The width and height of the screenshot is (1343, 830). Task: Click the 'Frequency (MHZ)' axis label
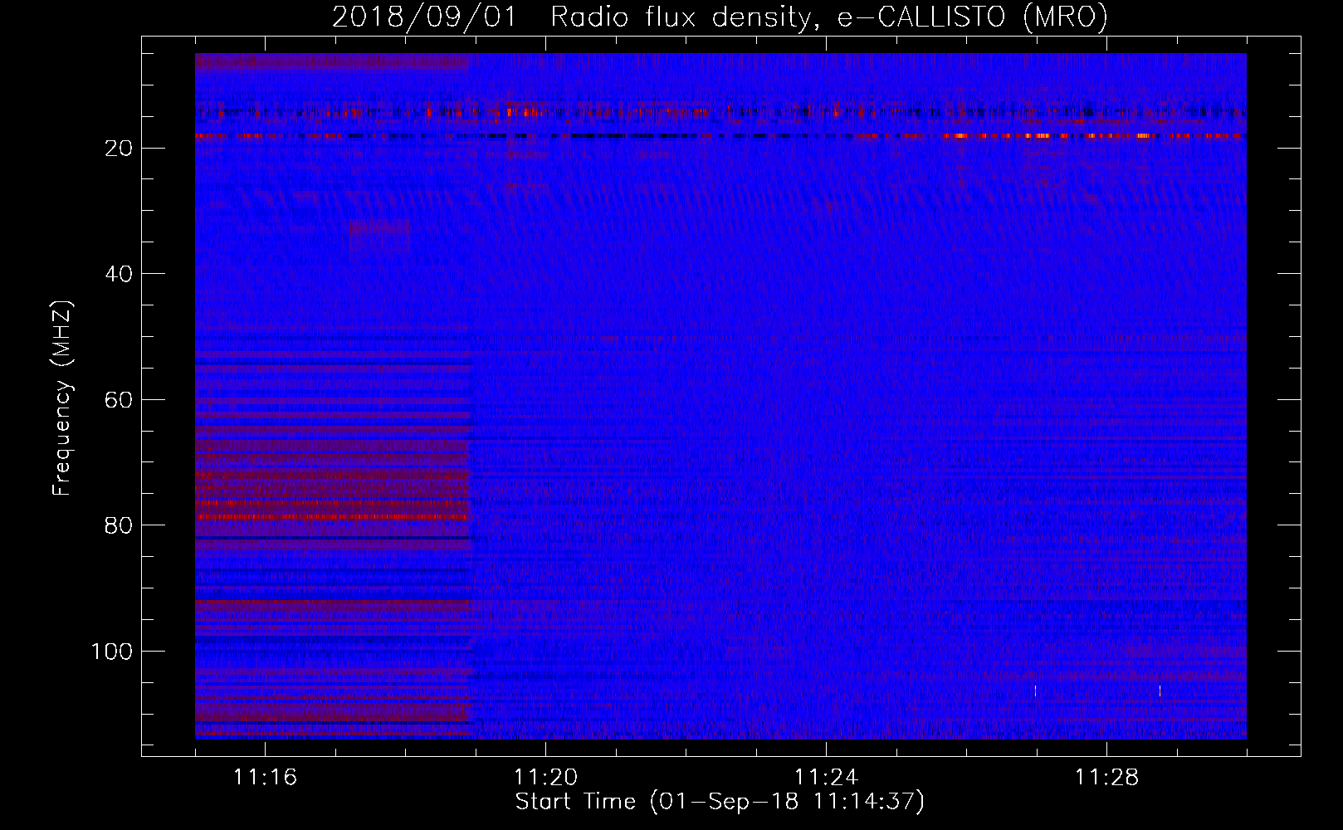point(62,398)
